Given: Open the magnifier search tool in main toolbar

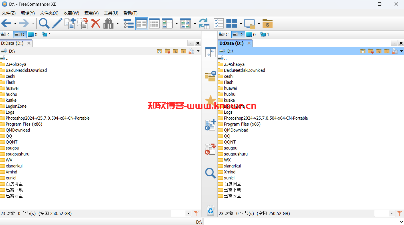Looking at the screenshot, I should coord(44,23).
